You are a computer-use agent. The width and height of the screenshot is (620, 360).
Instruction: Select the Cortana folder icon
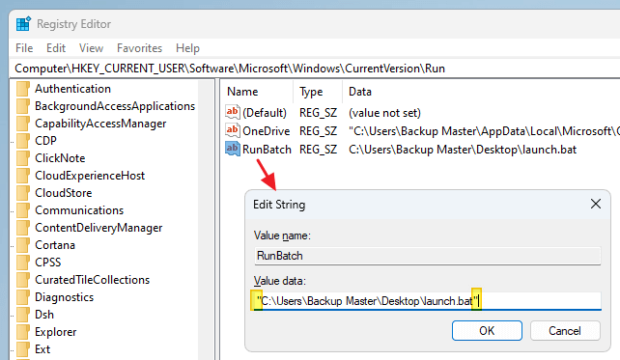pyautogui.click(x=23, y=245)
